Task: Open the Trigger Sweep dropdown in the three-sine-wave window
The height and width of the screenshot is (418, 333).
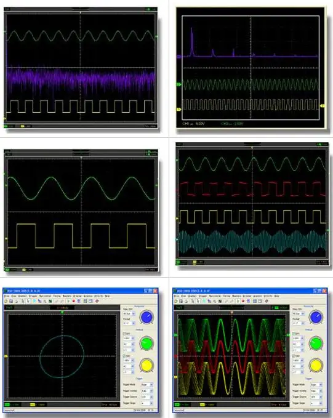Action: tap(316, 391)
